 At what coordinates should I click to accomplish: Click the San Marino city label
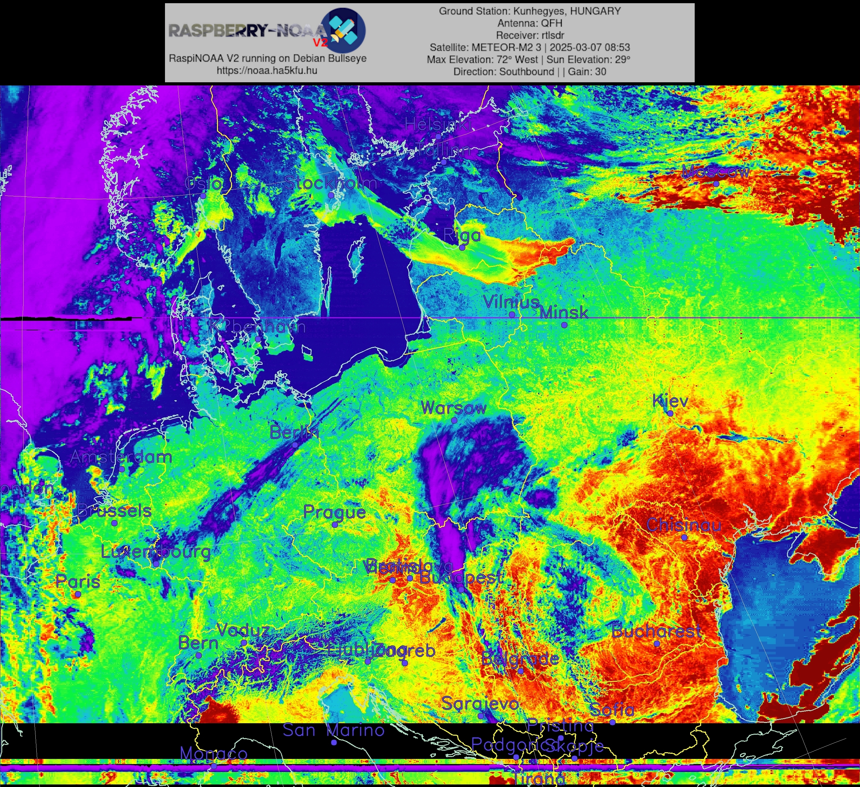coord(333,730)
